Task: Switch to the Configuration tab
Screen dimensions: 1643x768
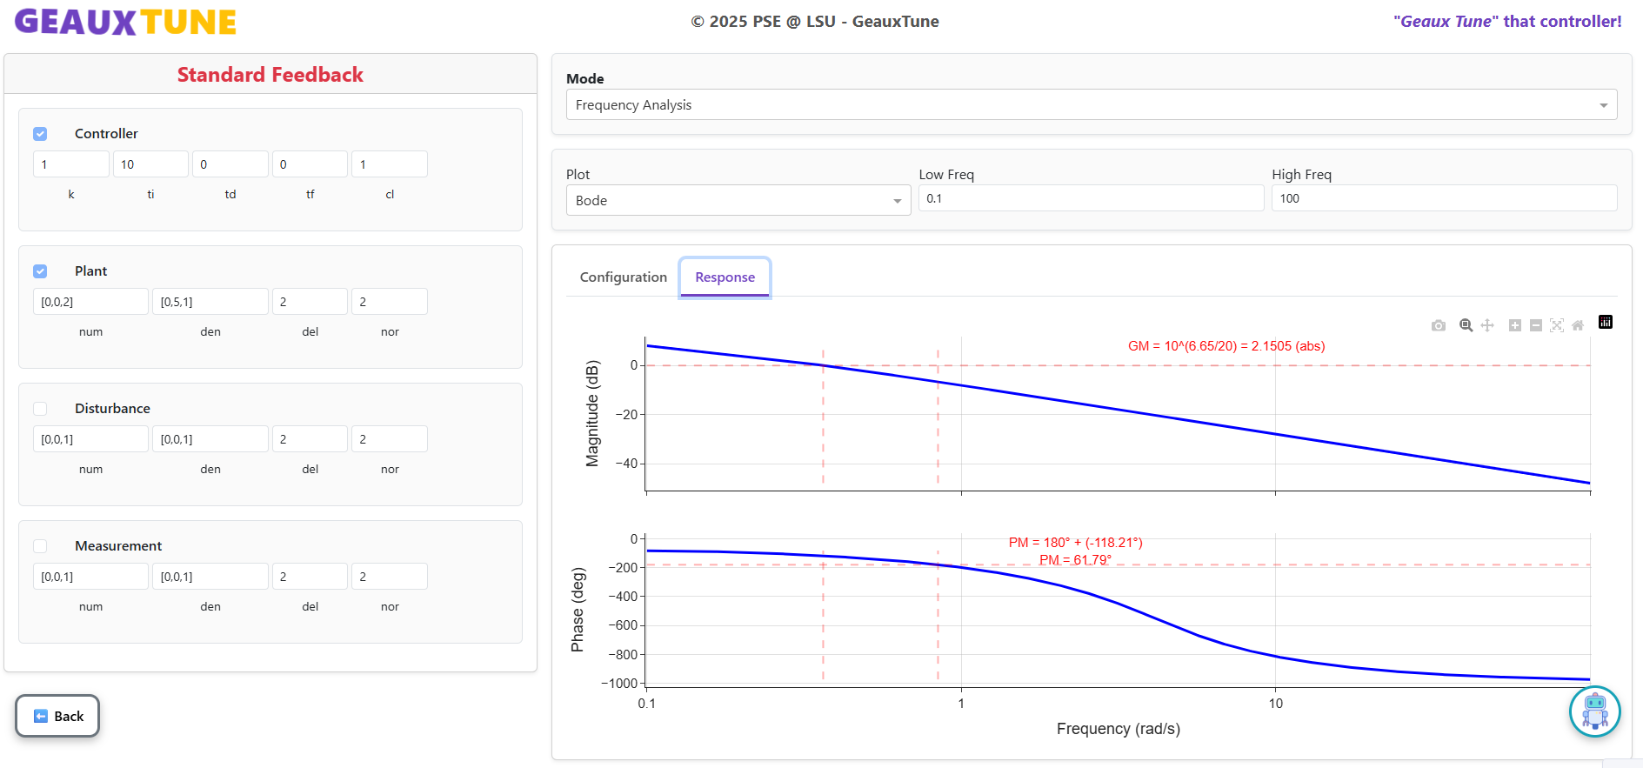Action: pos(624,277)
